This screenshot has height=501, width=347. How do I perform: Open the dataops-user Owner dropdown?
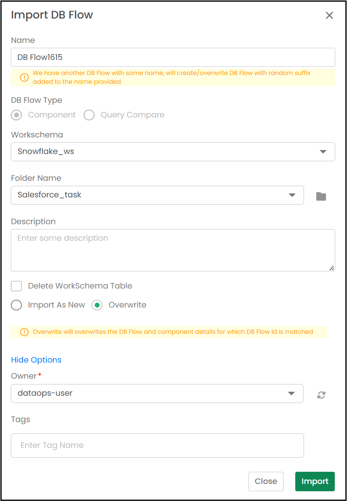click(x=157, y=393)
